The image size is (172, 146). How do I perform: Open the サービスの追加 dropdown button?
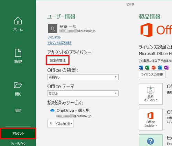tap(61, 124)
